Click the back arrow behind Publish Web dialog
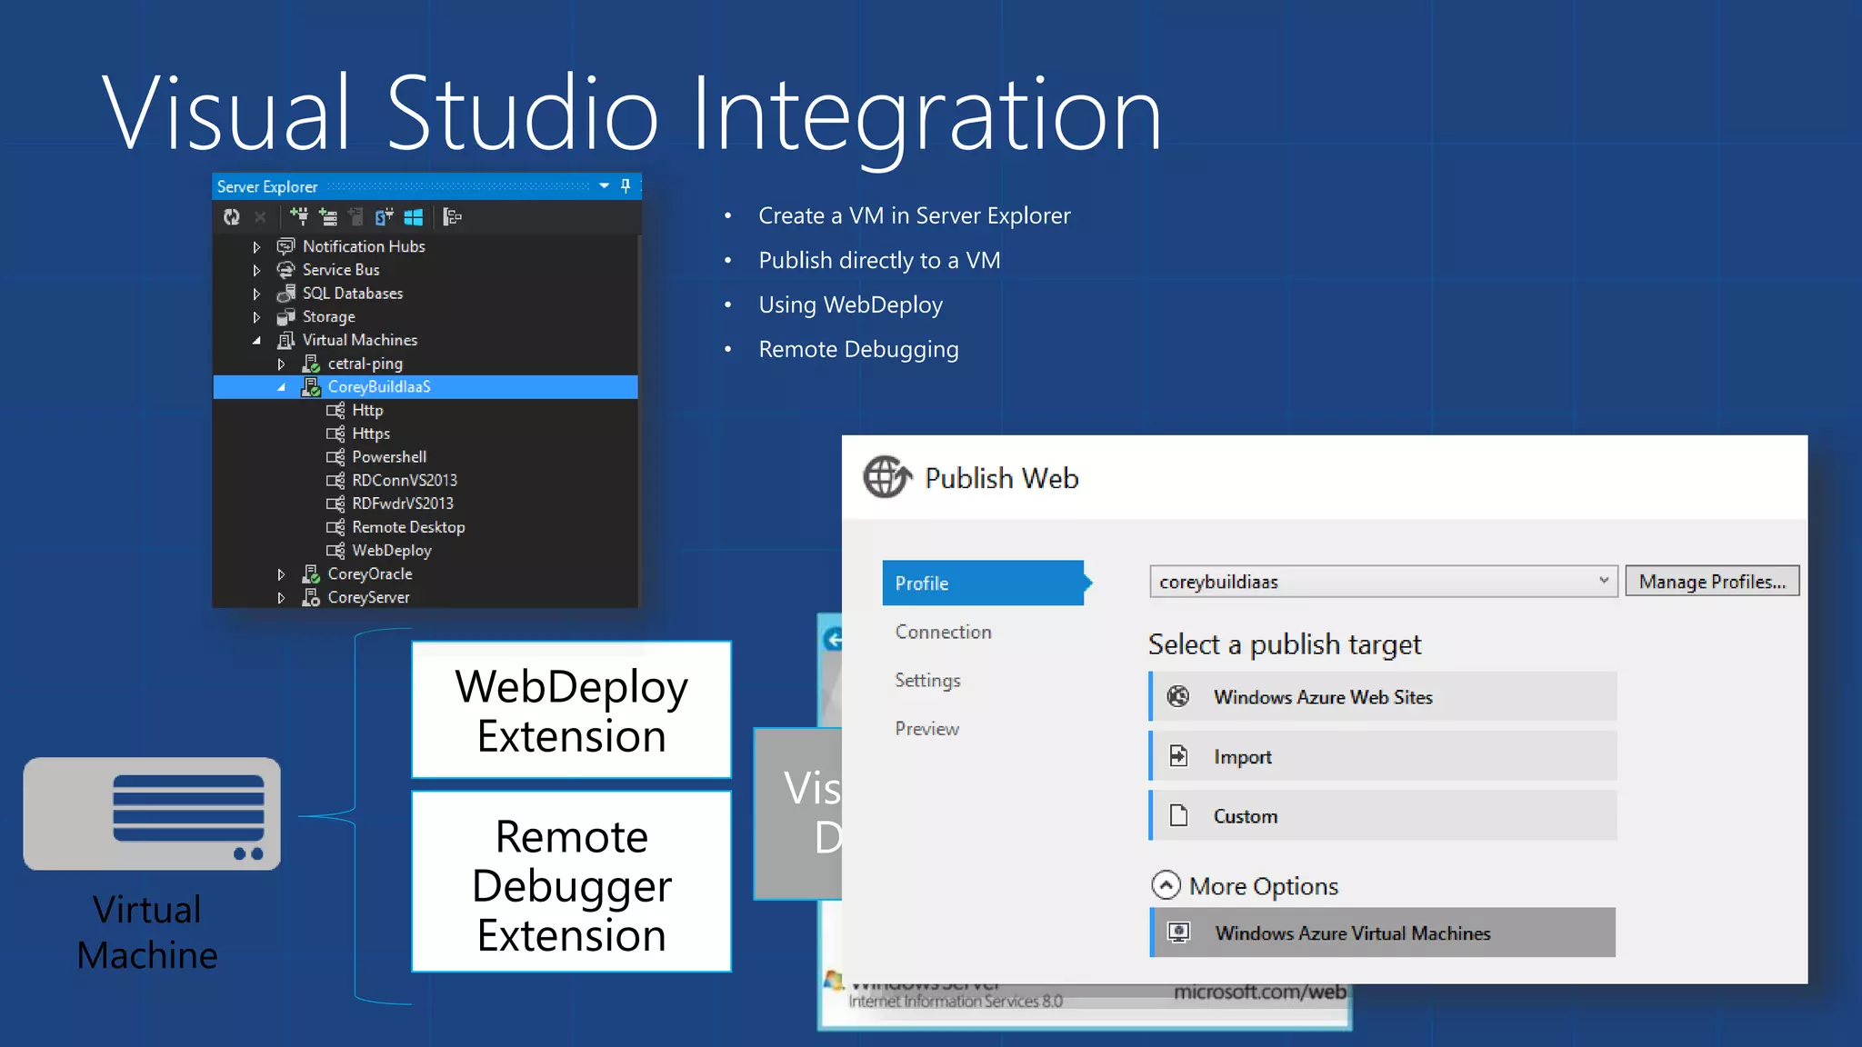The image size is (1862, 1047). (833, 640)
